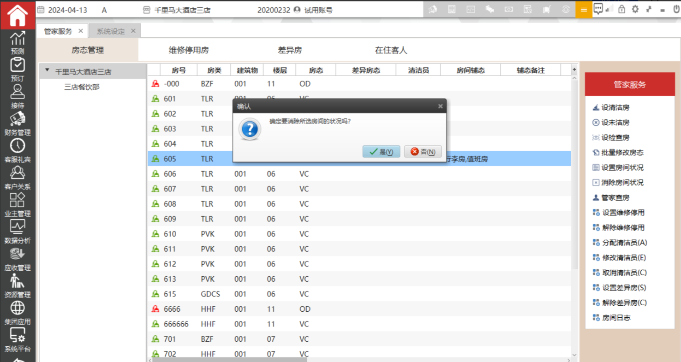Close the 管家服务 tab
The height and width of the screenshot is (362, 681).
[x=81, y=31]
